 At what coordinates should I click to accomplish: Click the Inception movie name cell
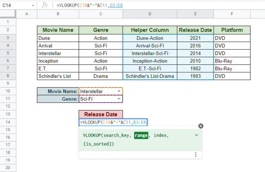[x=58, y=61]
